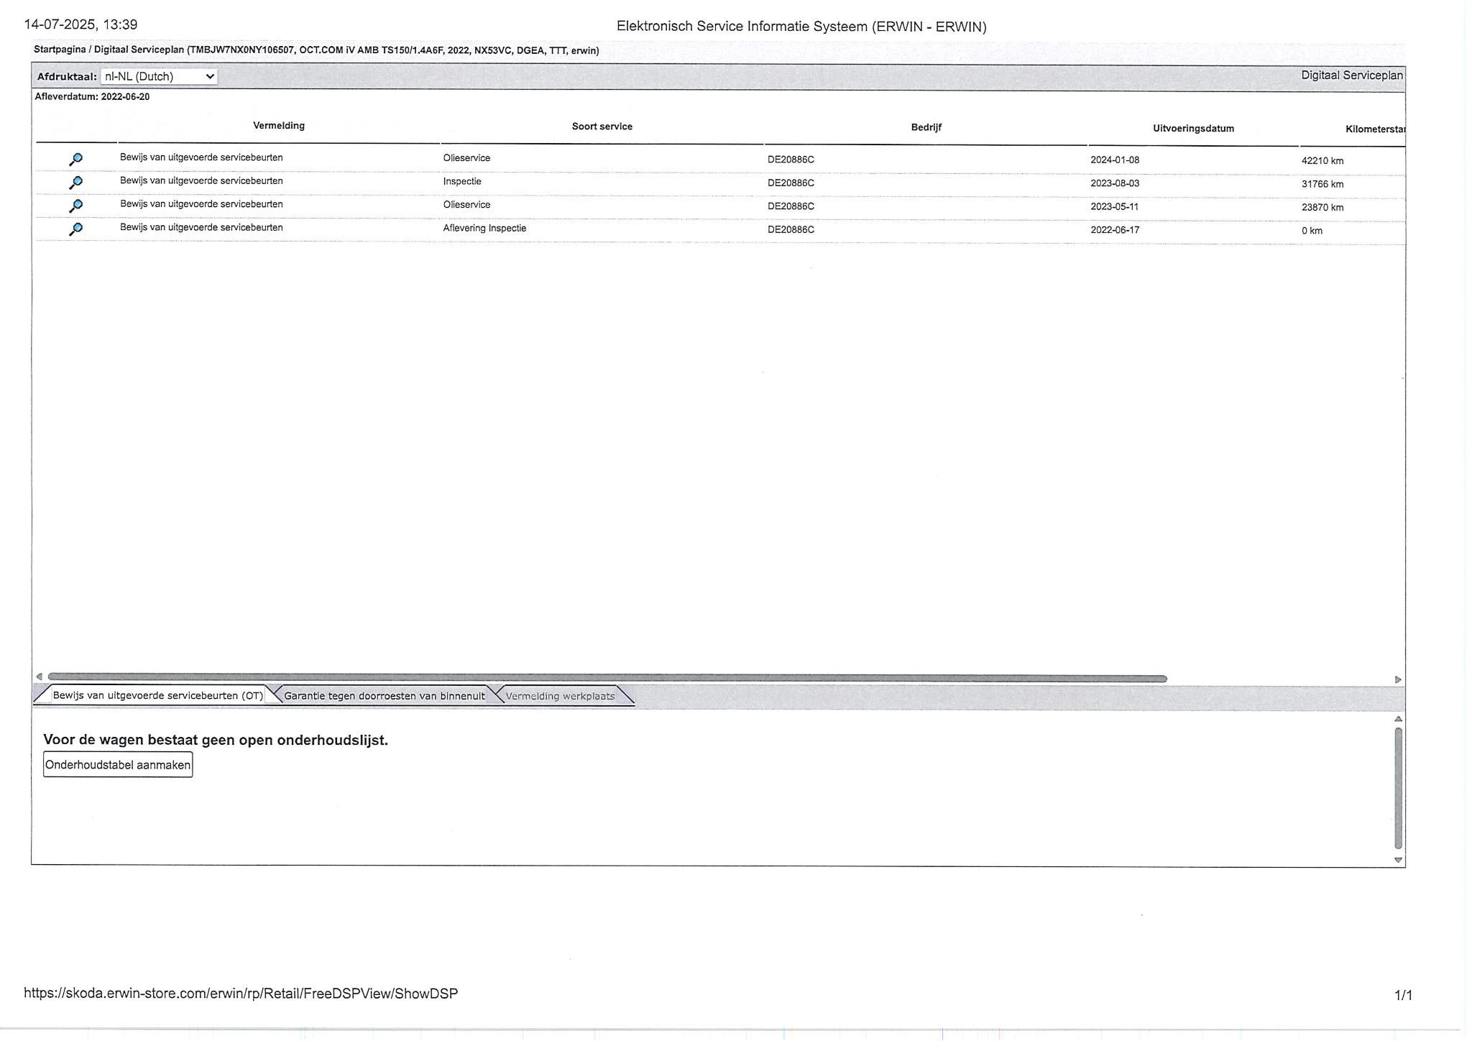Sort by the Uitvoeringsdatum column header

pos(1194,129)
